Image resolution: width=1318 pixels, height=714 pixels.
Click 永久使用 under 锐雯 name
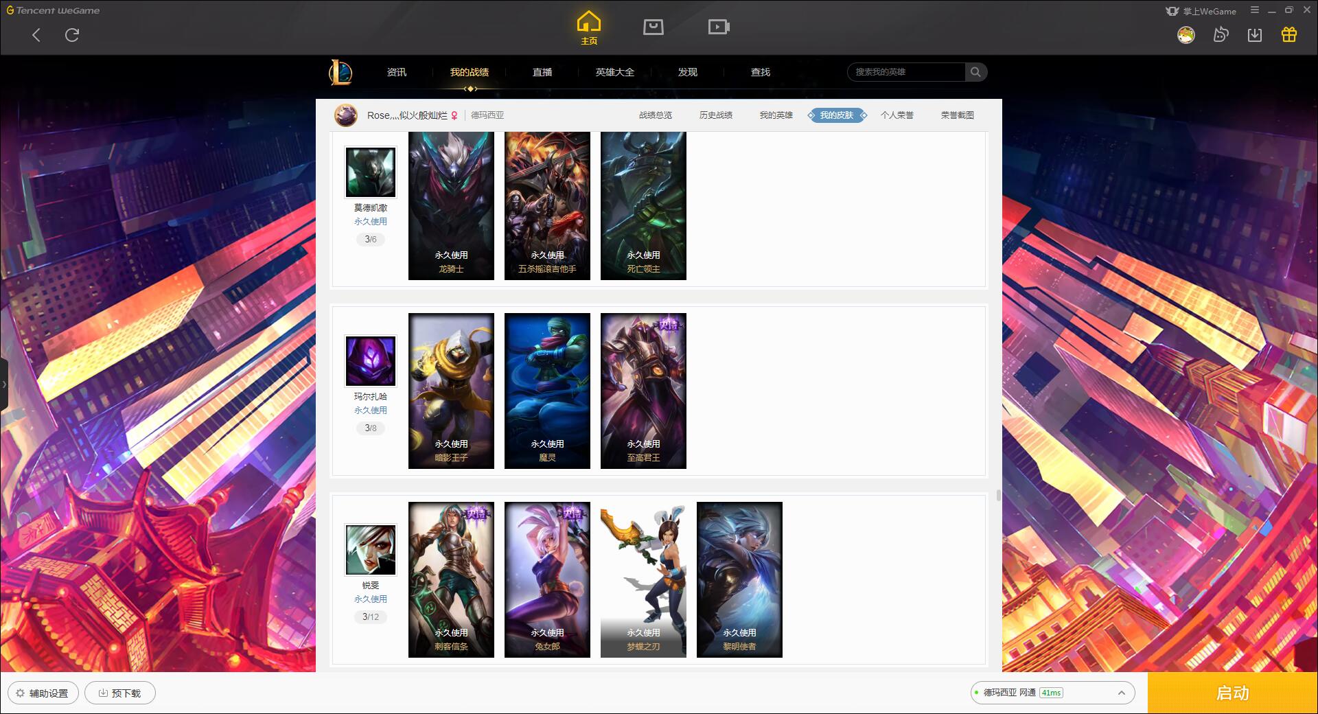371,599
